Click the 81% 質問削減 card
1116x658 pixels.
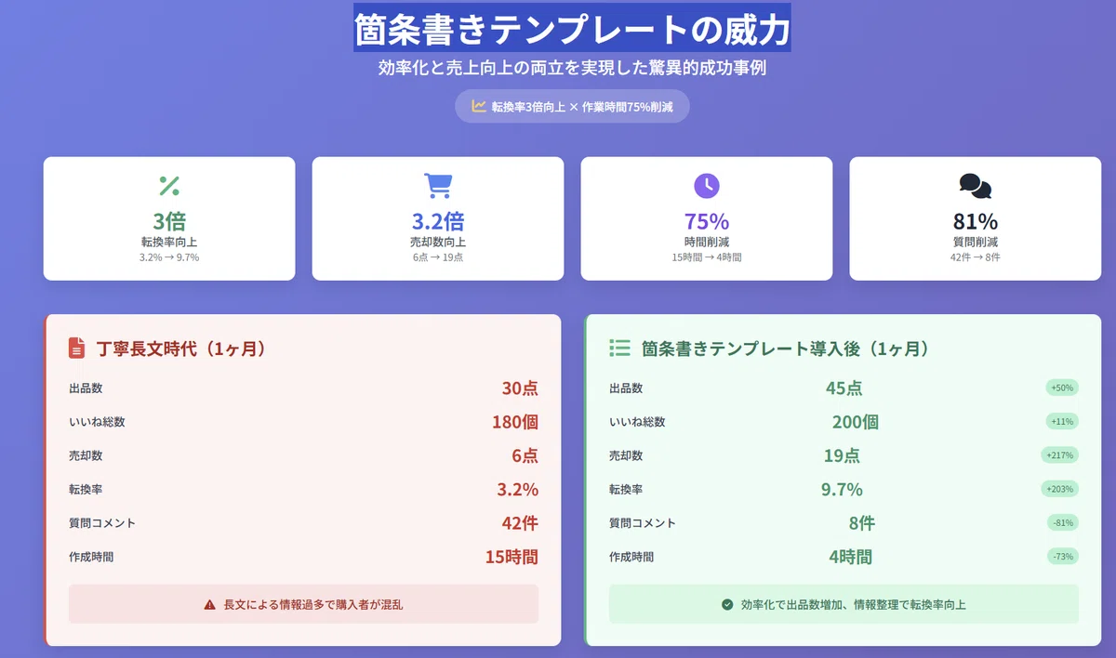[x=975, y=218]
